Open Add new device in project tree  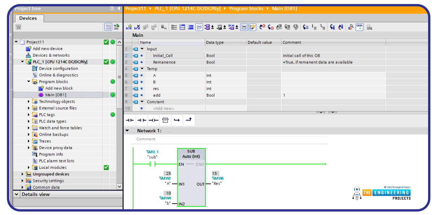tap(47, 49)
